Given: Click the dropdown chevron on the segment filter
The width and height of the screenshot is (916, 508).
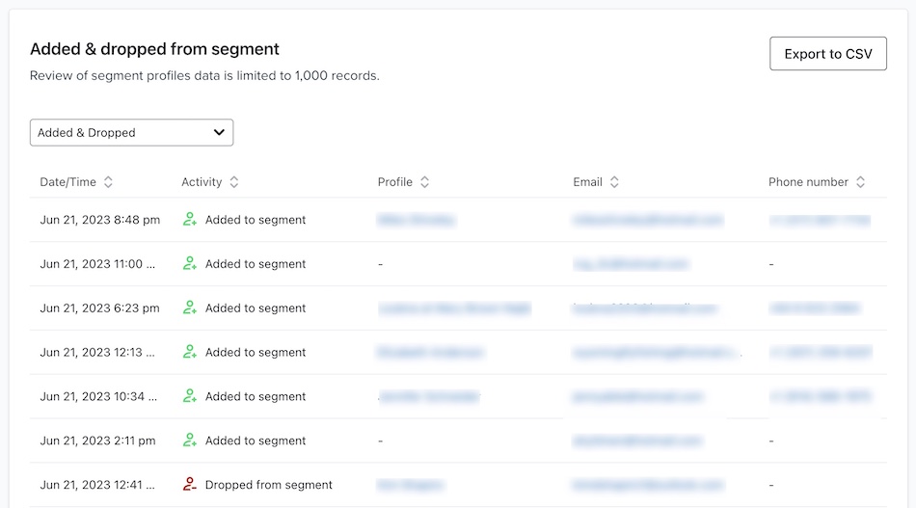Looking at the screenshot, I should (x=220, y=133).
